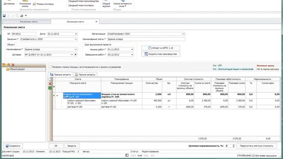Switch to Прямые затраты tab

pyautogui.click(x=61, y=75)
